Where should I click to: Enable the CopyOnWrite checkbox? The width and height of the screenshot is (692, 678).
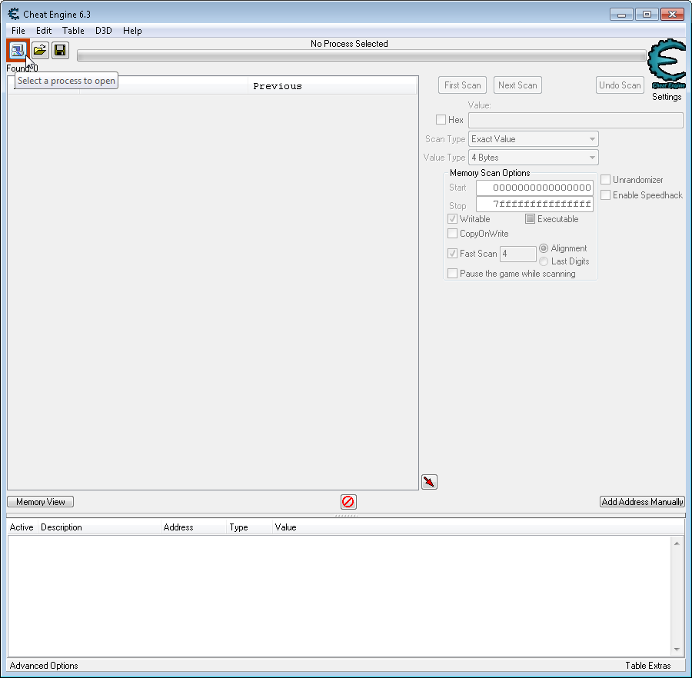click(x=452, y=234)
